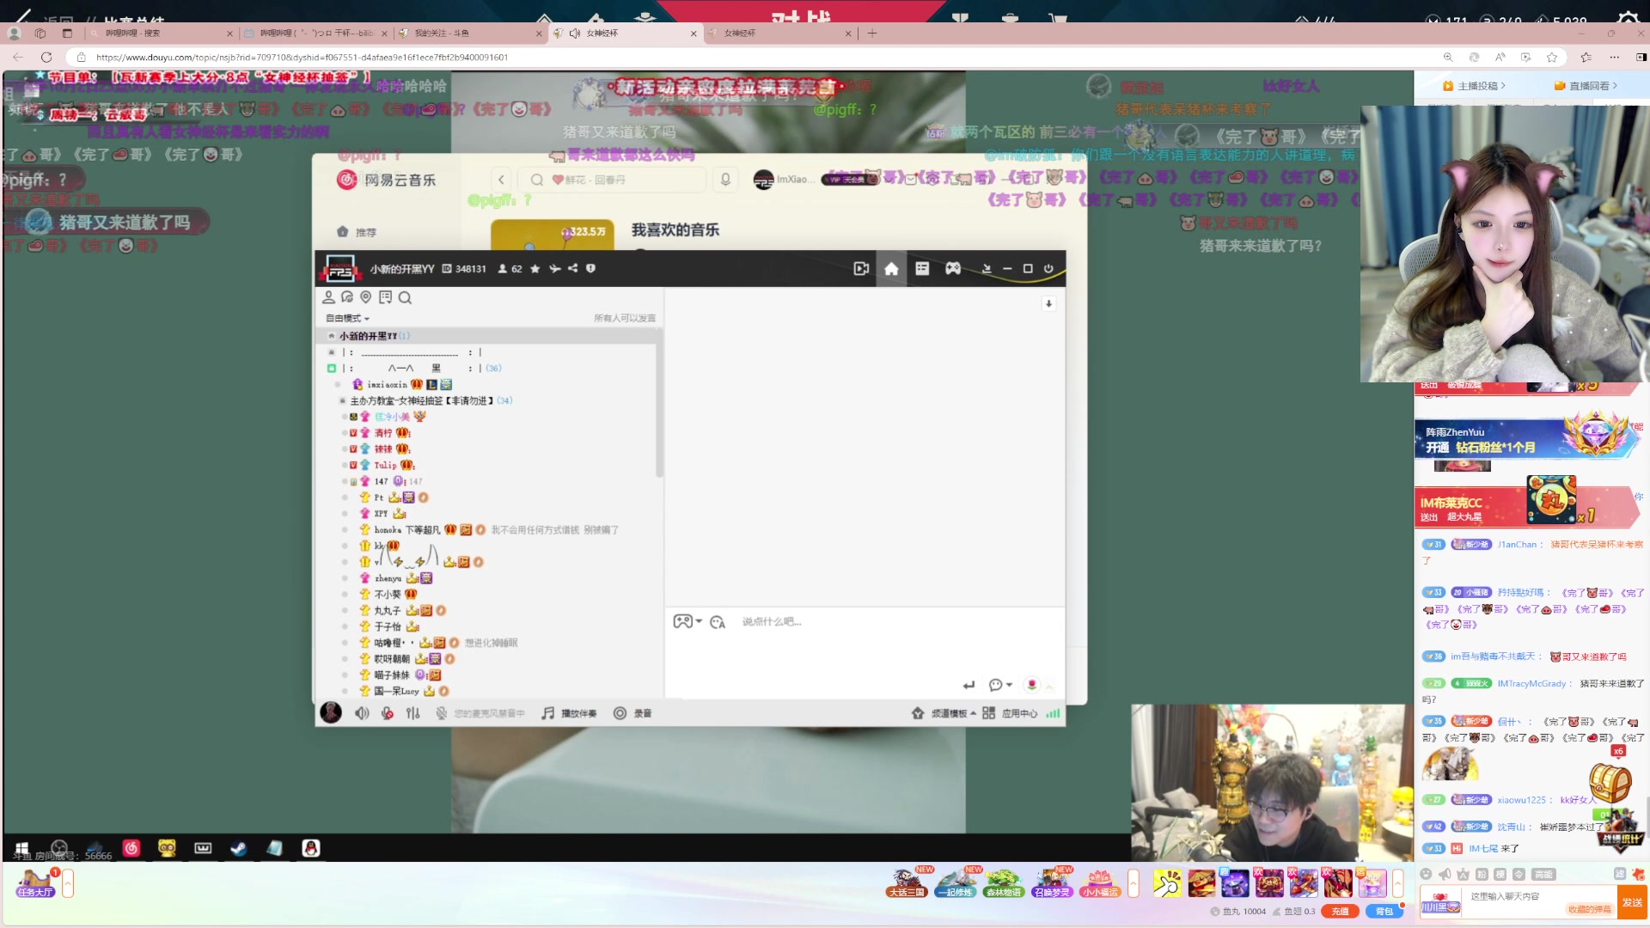This screenshot has height=928, width=1650.
Task: Select user Tulip in YY member list
Action: coord(385,465)
